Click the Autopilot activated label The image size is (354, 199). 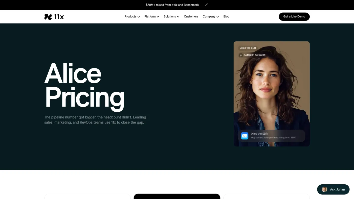click(255, 55)
